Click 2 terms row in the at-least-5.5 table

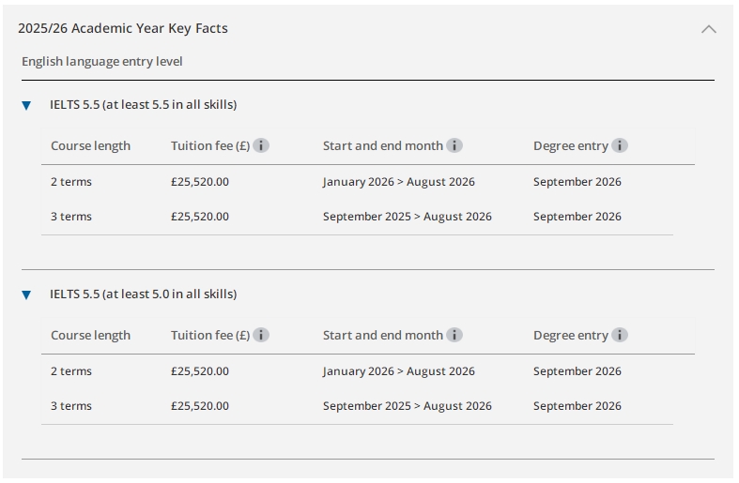71,182
